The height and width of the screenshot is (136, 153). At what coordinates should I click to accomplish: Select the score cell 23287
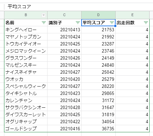click(98, 44)
